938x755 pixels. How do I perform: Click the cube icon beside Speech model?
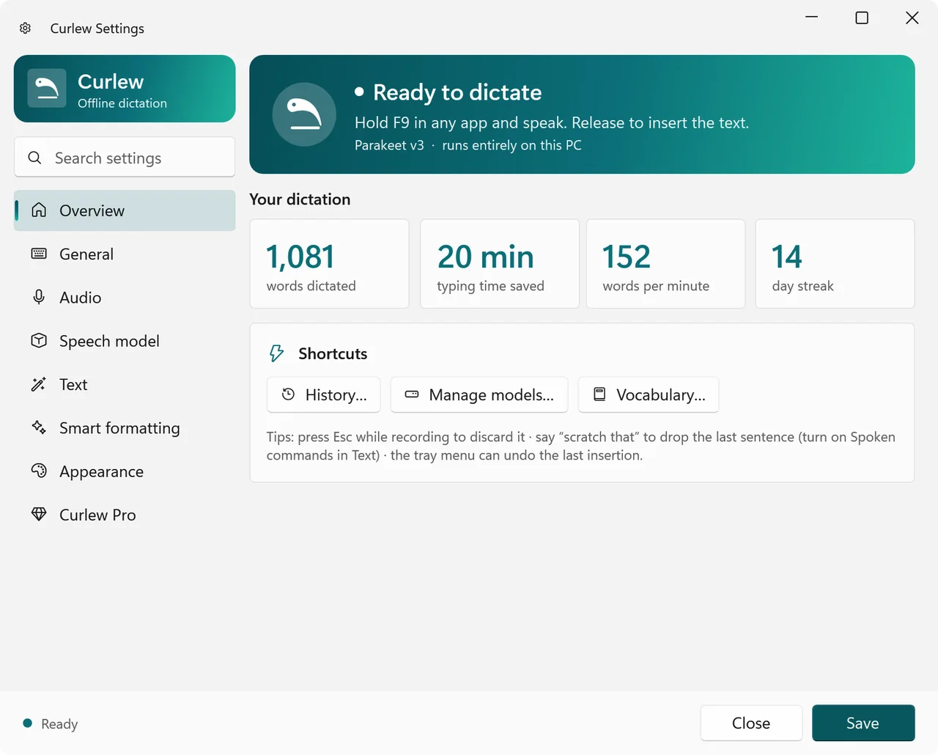point(39,340)
